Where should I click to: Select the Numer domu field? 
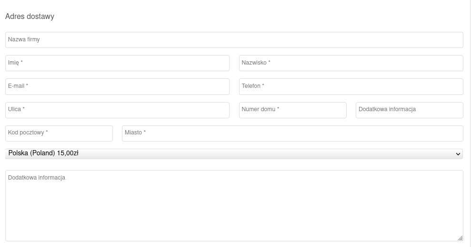pos(292,110)
